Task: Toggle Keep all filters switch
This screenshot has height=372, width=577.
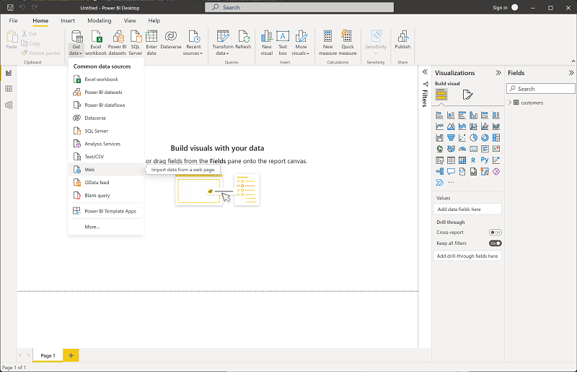Action: pyautogui.click(x=495, y=243)
